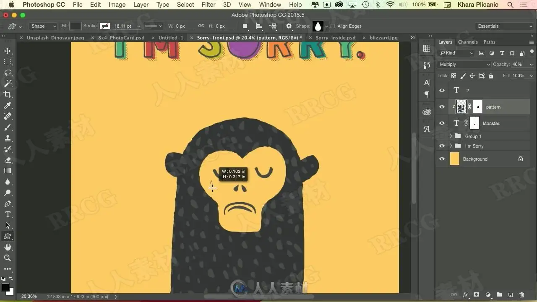Screen dimensions: 537x302
Task: Hide the I'm Sorry group
Action: [x=442, y=146]
